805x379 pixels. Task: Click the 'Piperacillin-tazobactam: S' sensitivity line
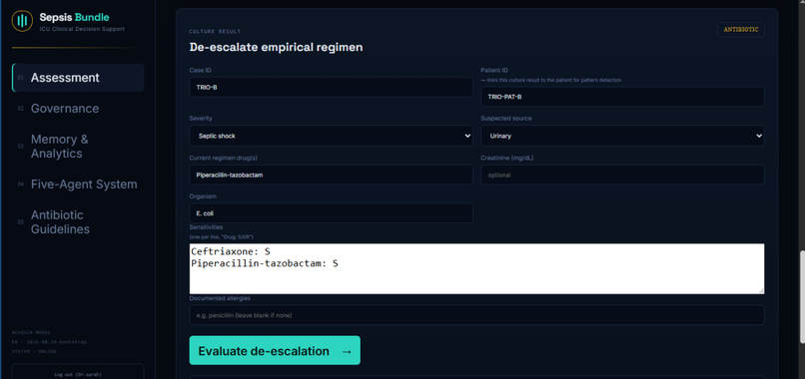(265, 263)
